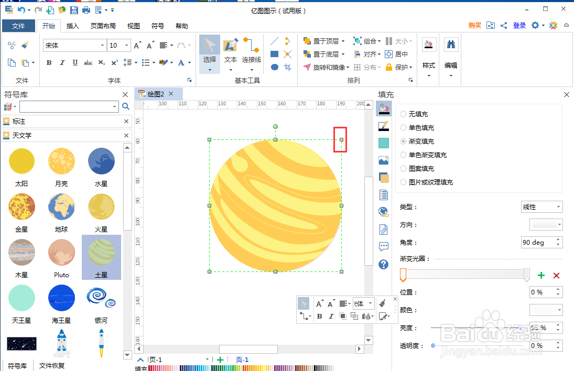Screen dimensions: 574x371
Task: Open the 宋体 font family dropdown
Action: 104,46
